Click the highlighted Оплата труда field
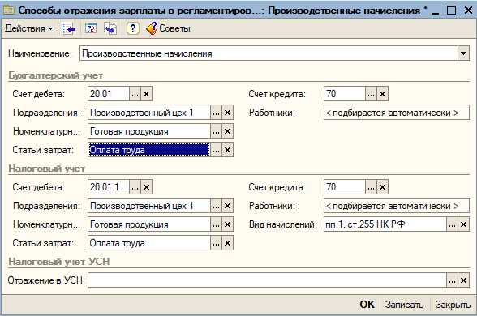 149,150
